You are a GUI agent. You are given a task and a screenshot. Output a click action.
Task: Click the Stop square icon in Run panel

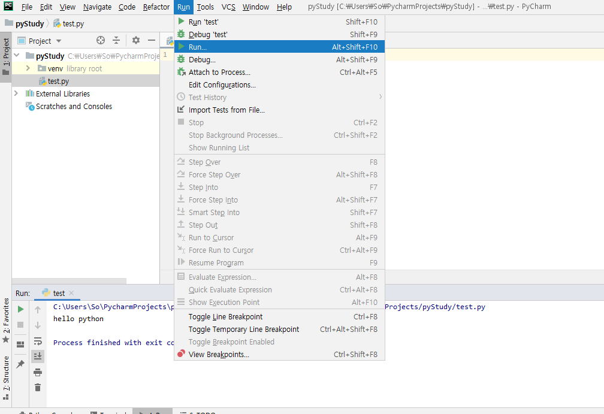click(x=21, y=325)
